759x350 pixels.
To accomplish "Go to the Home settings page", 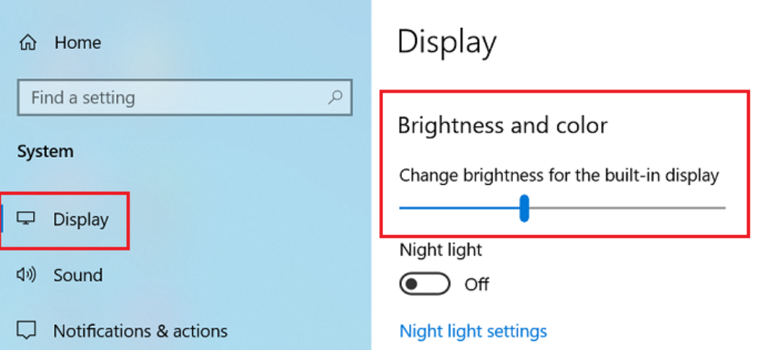I will tap(77, 43).
